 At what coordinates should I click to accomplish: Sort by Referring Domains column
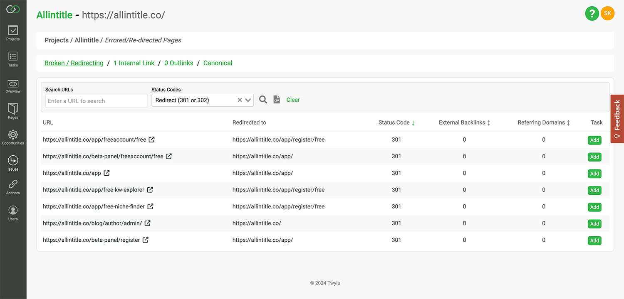point(568,123)
